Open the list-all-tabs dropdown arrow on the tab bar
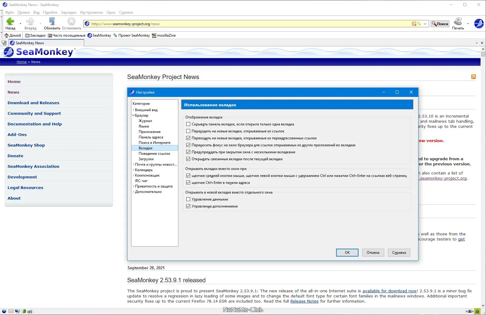This screenshot has width=486, height=315. pos(477,43)
